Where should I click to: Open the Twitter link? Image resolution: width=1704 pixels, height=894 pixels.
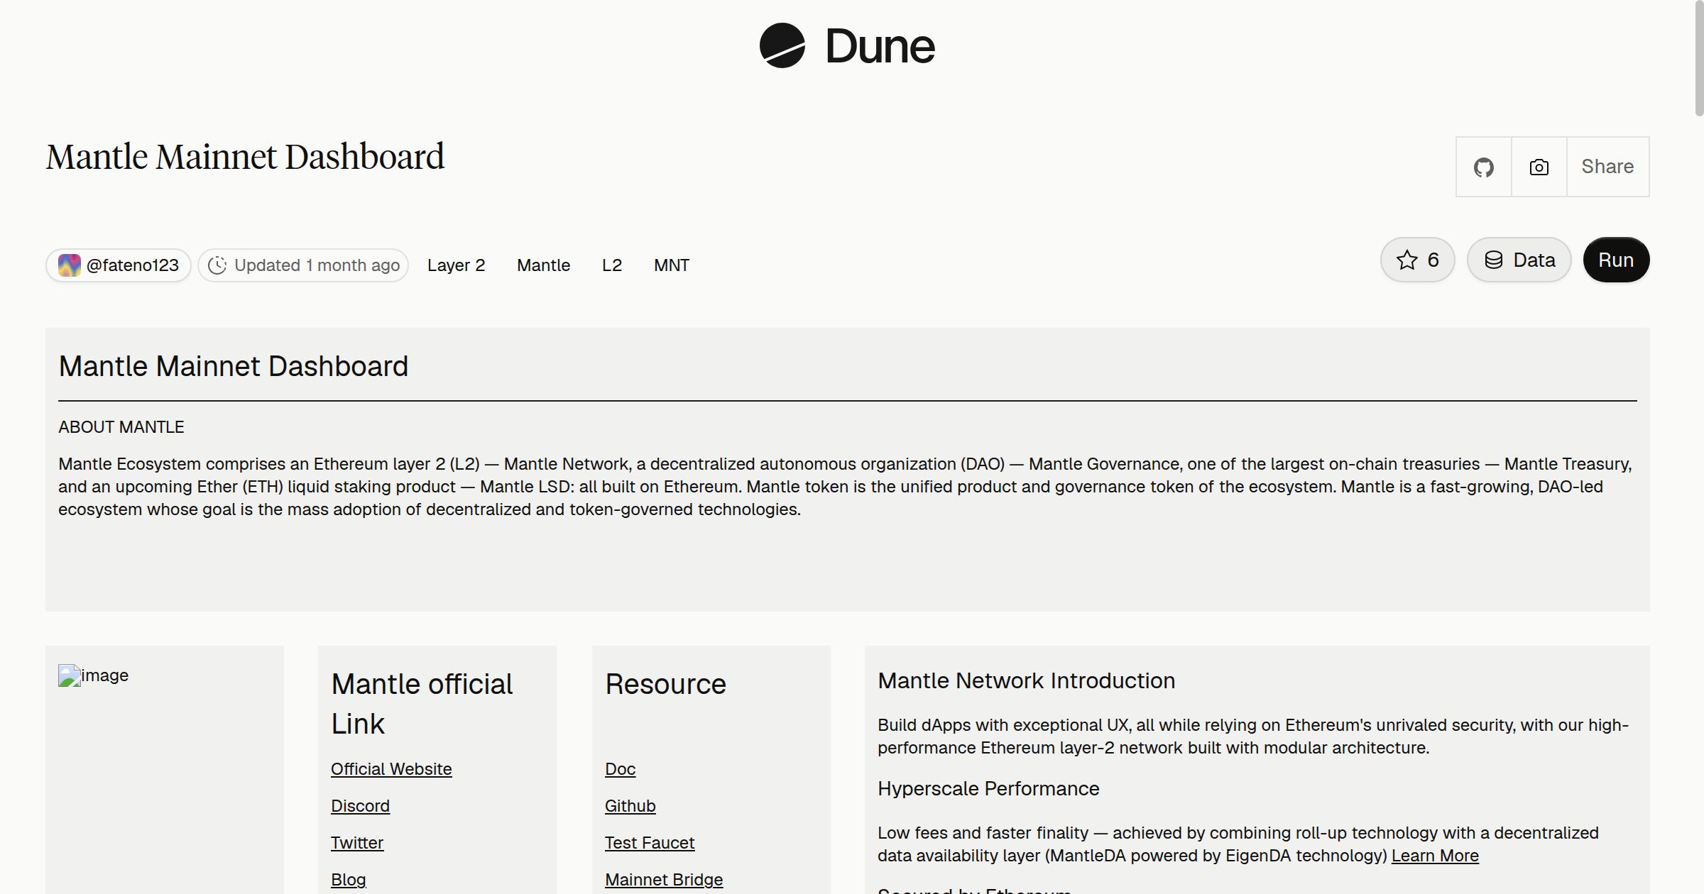[x=357, y=843]
